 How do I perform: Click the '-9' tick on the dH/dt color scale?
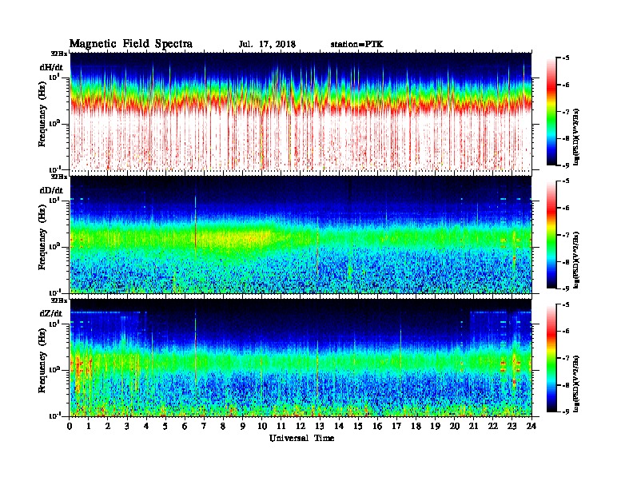click(x=565, y=165)
